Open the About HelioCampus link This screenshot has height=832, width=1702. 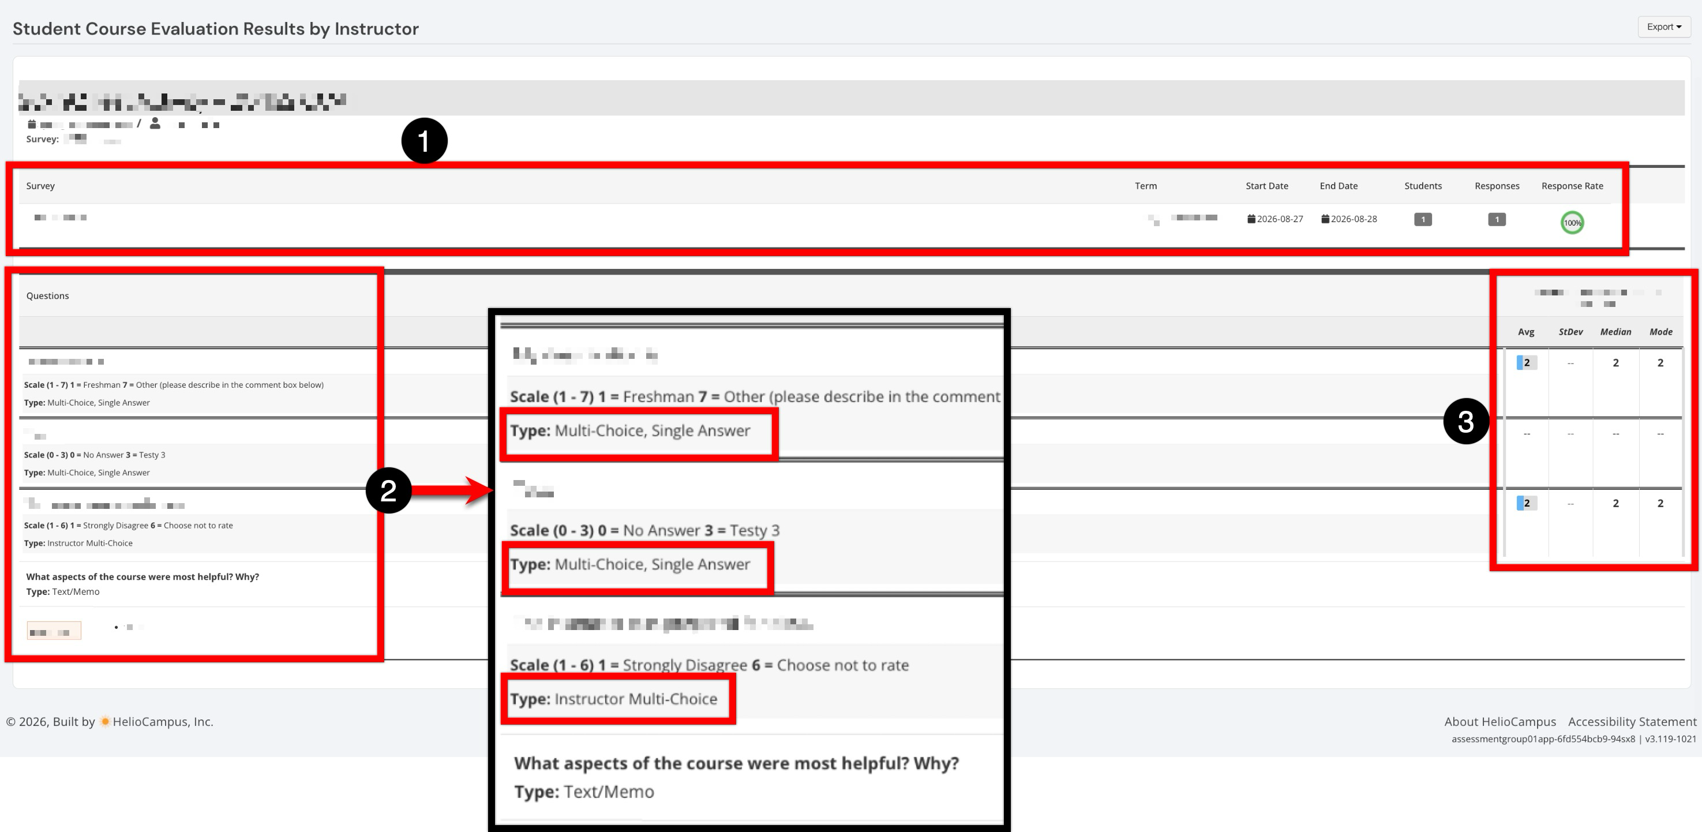[x=1500, y=722]
